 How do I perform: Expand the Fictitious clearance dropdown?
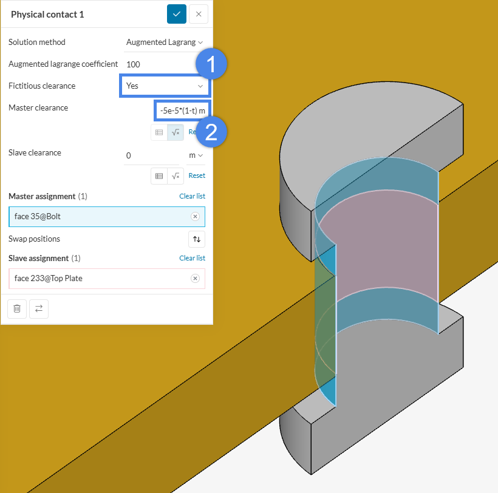pos(164,86)
